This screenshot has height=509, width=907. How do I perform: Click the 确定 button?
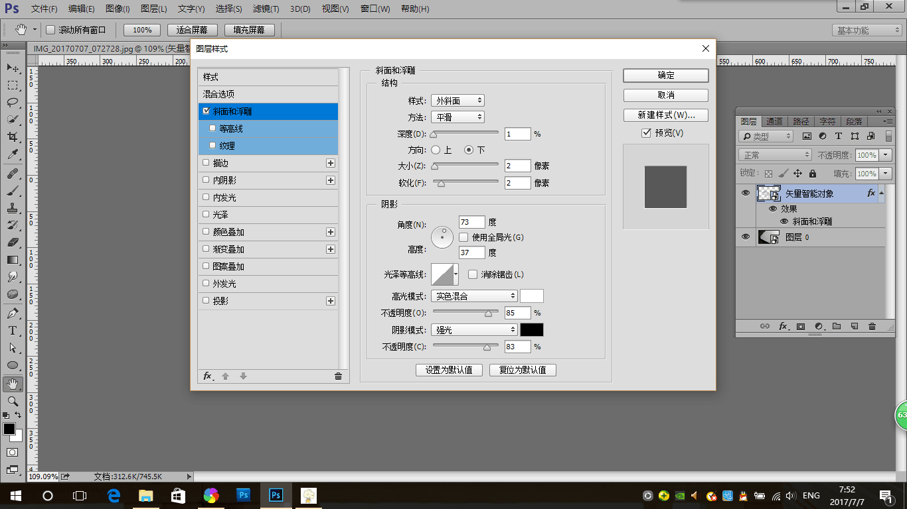pos(665,76)
